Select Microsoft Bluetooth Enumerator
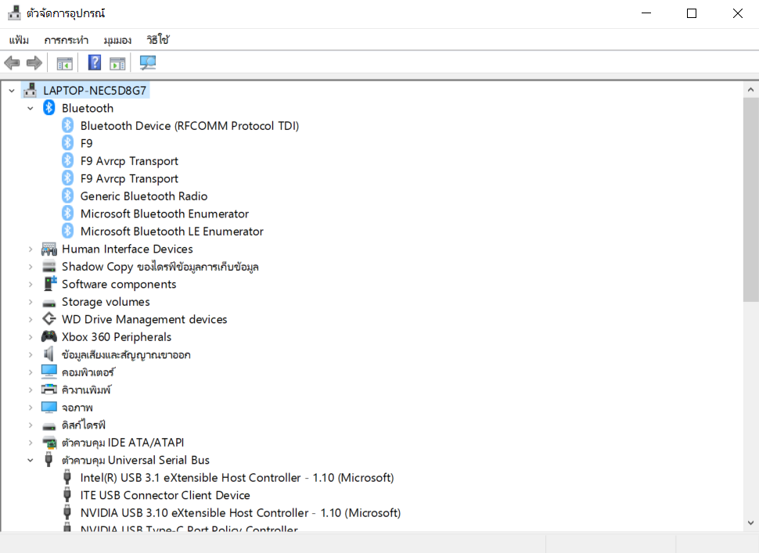Viewport: 759px width, 553px height. point(164,214)
